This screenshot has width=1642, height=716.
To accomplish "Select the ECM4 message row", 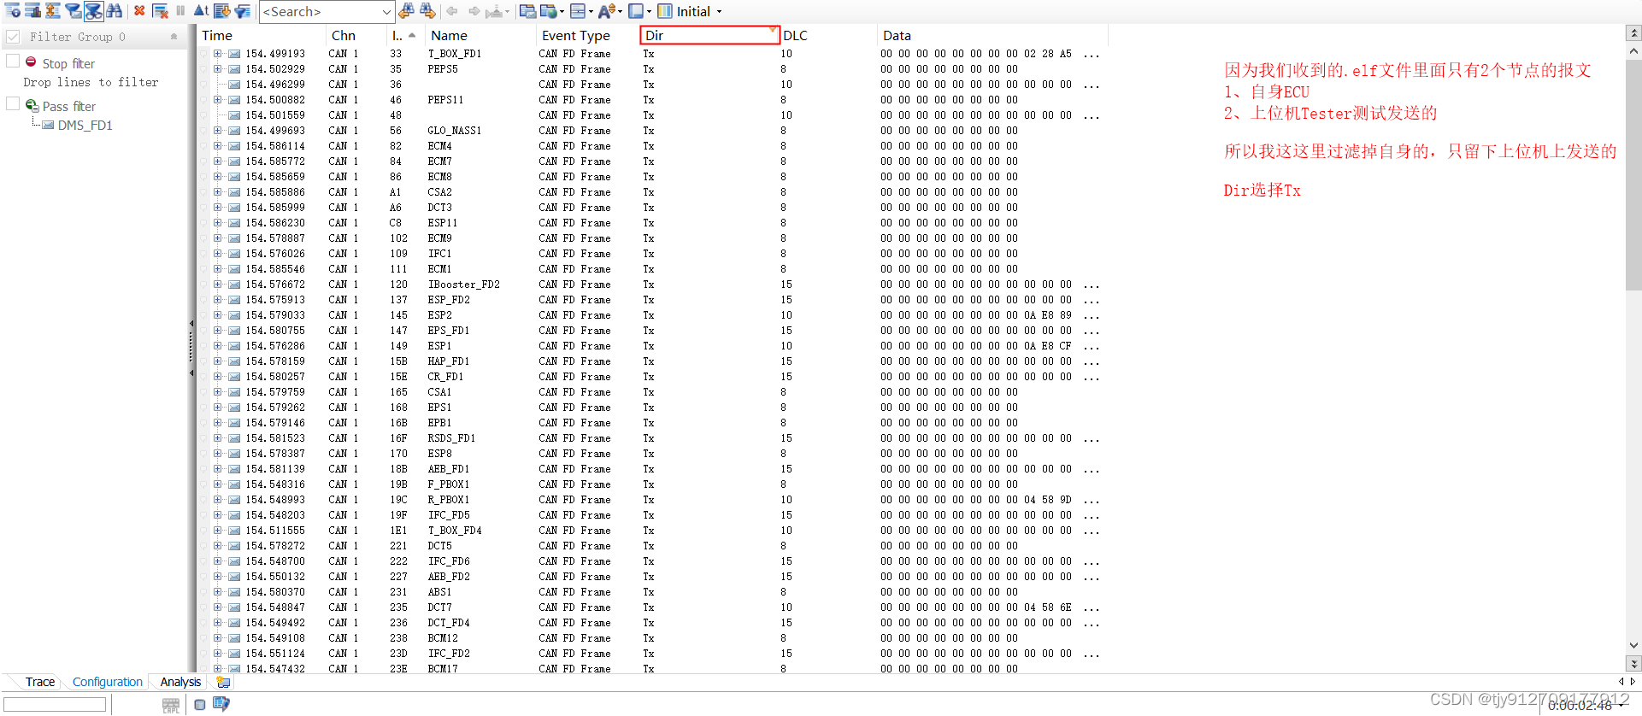I will 654,146.
